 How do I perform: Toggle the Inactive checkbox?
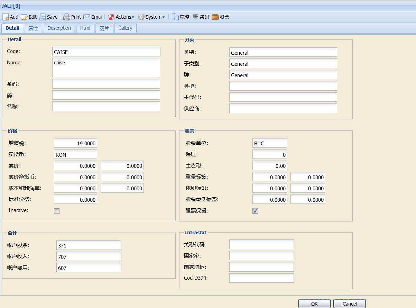coord(57,211)
